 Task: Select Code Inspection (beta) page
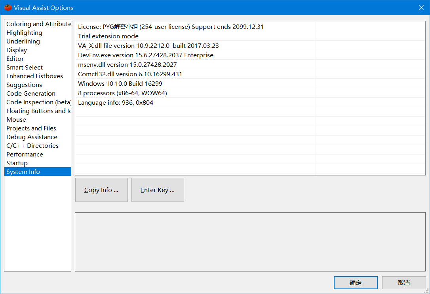38,102
